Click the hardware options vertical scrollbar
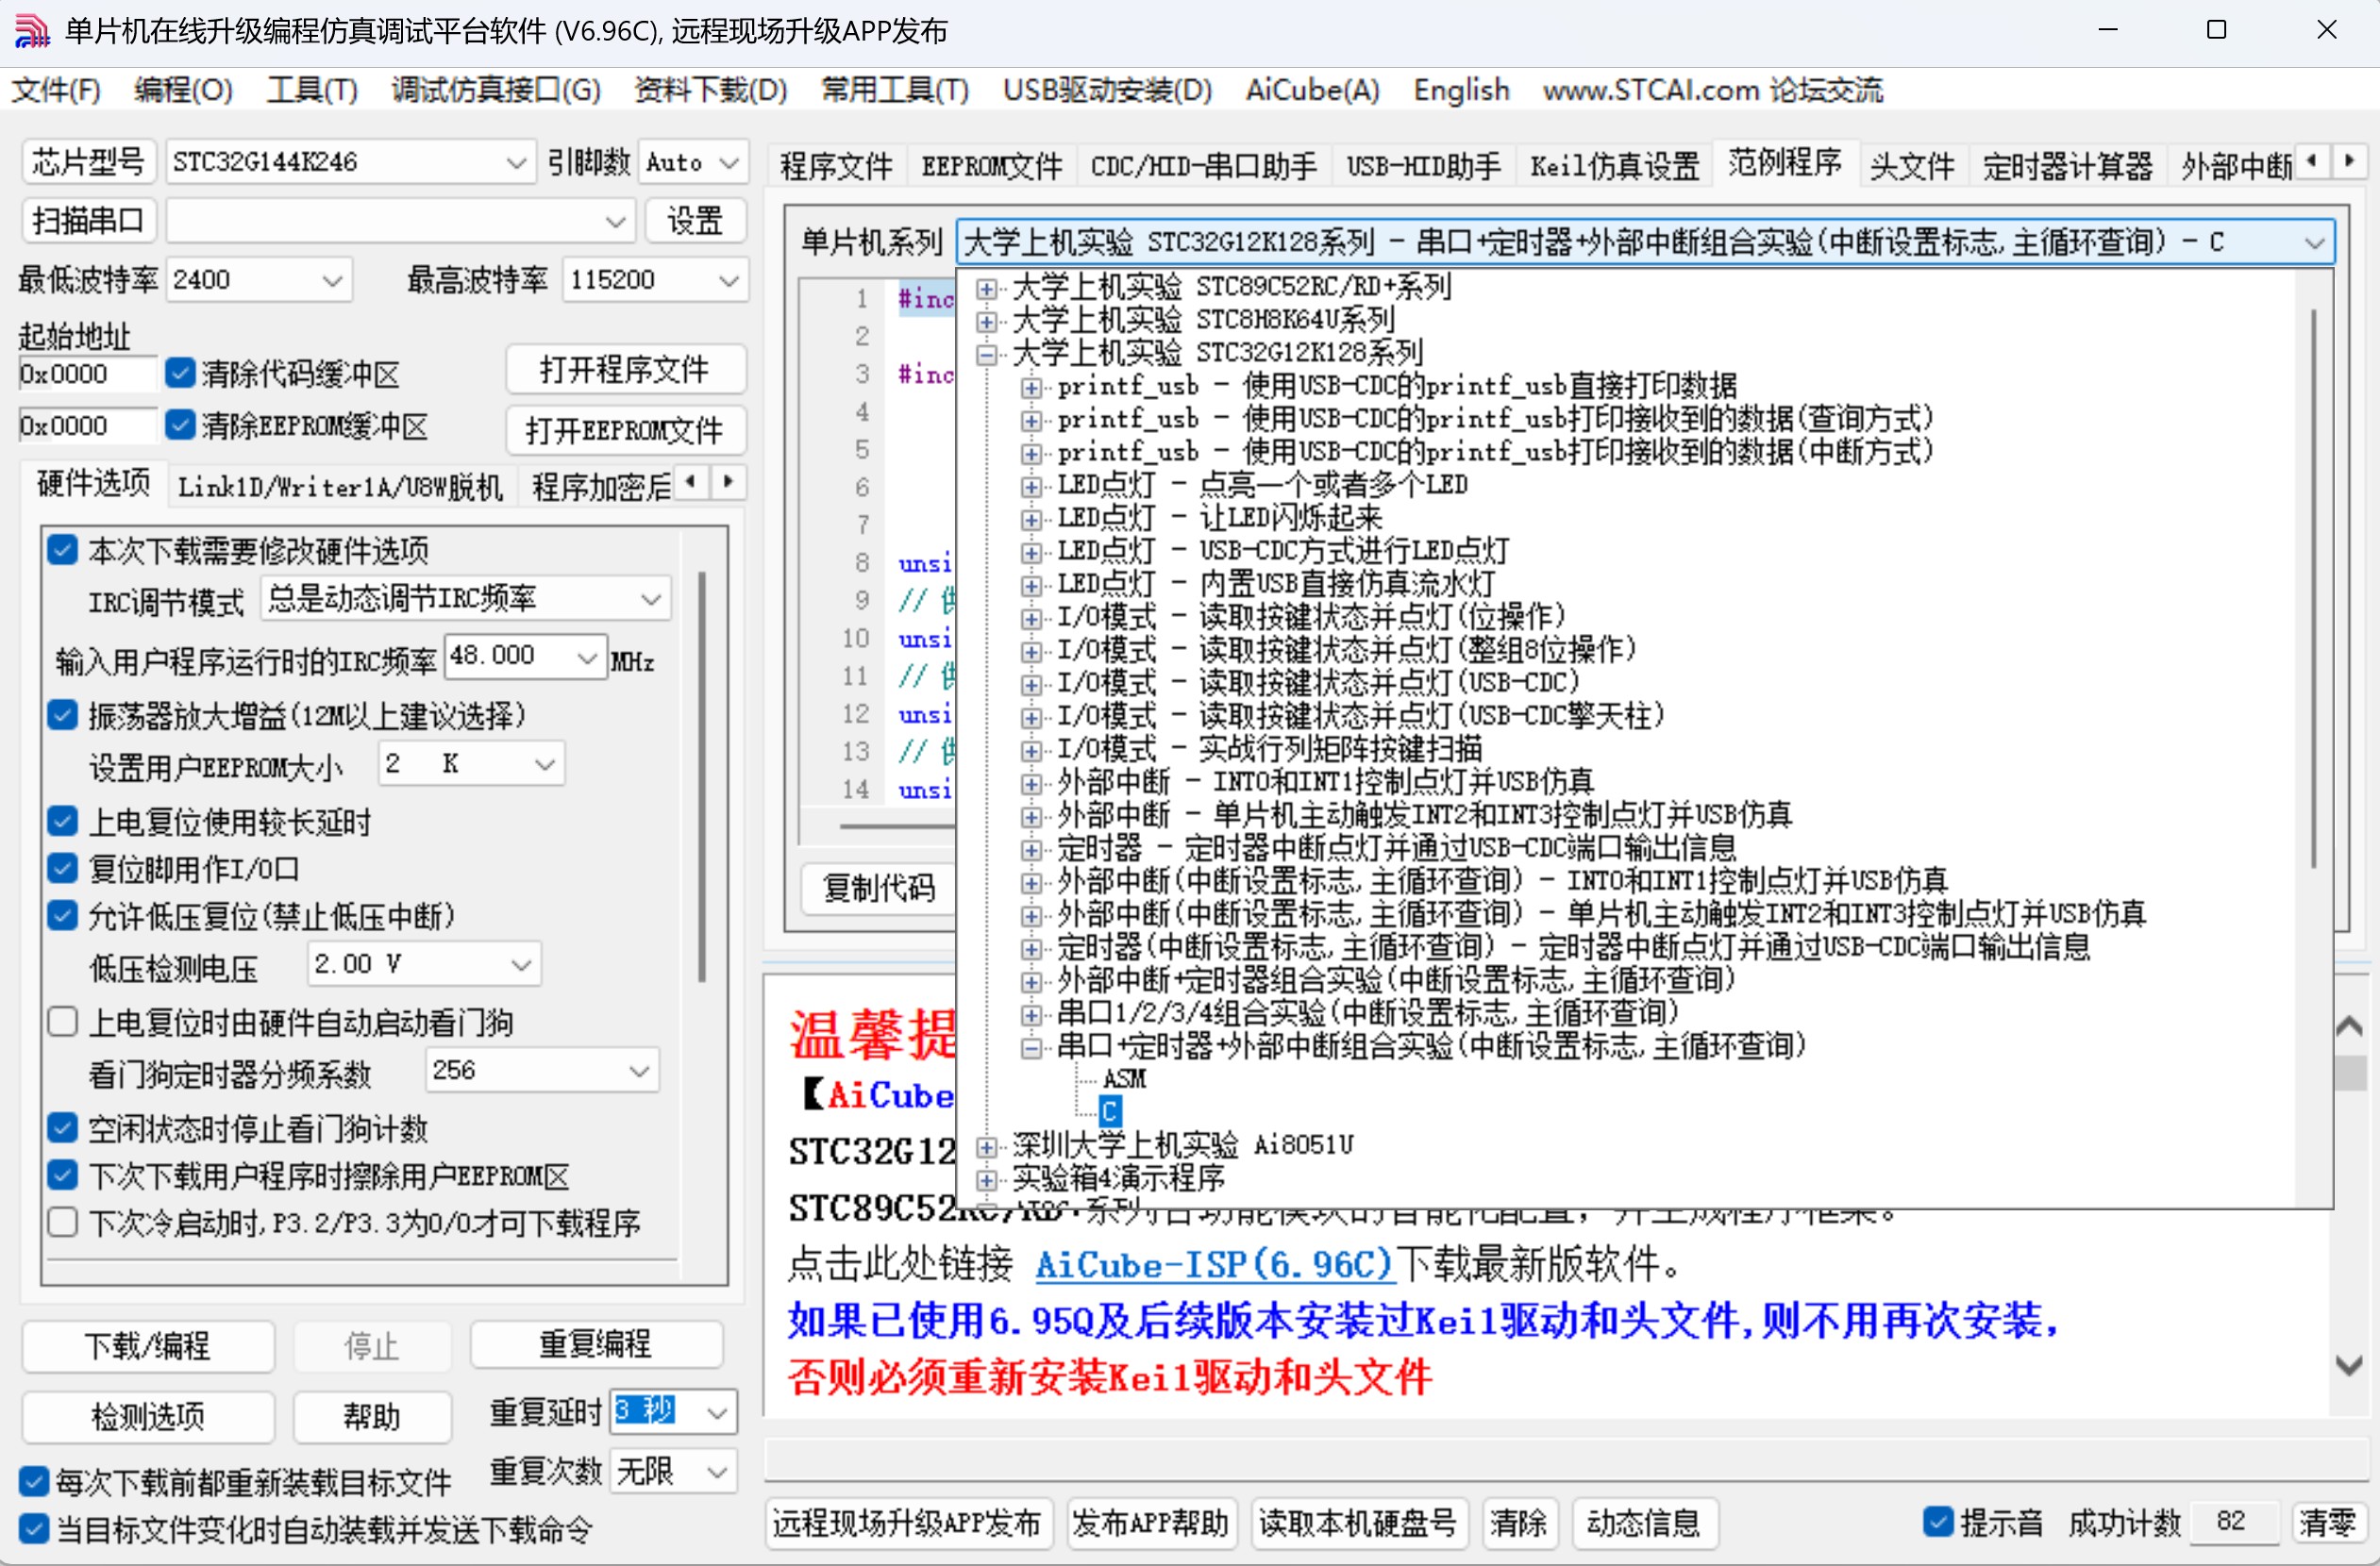The height and width of the screenshot is (1566, 2380). click(702, 779)
